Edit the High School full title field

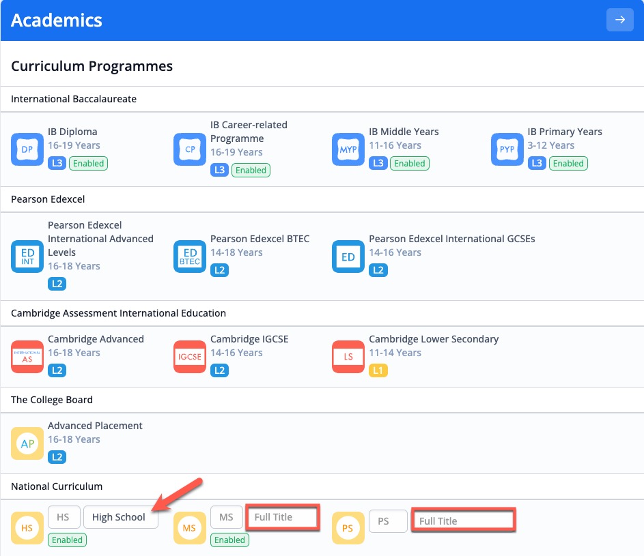pyautogui.click(x=121, y=517)
